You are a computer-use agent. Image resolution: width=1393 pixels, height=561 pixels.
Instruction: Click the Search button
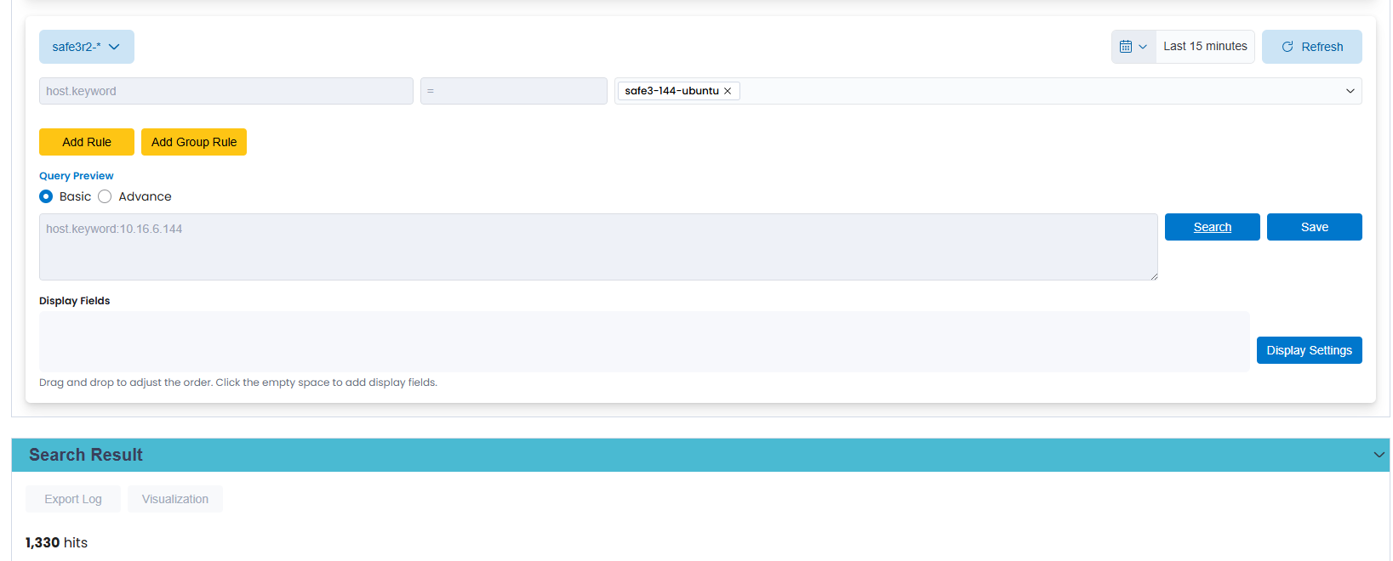pos(1213,227)
